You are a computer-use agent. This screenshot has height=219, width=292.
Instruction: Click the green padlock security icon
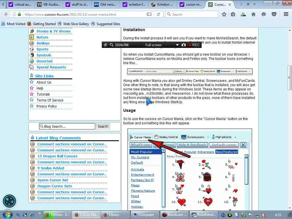pyautogui.click(x=19, y=14)
